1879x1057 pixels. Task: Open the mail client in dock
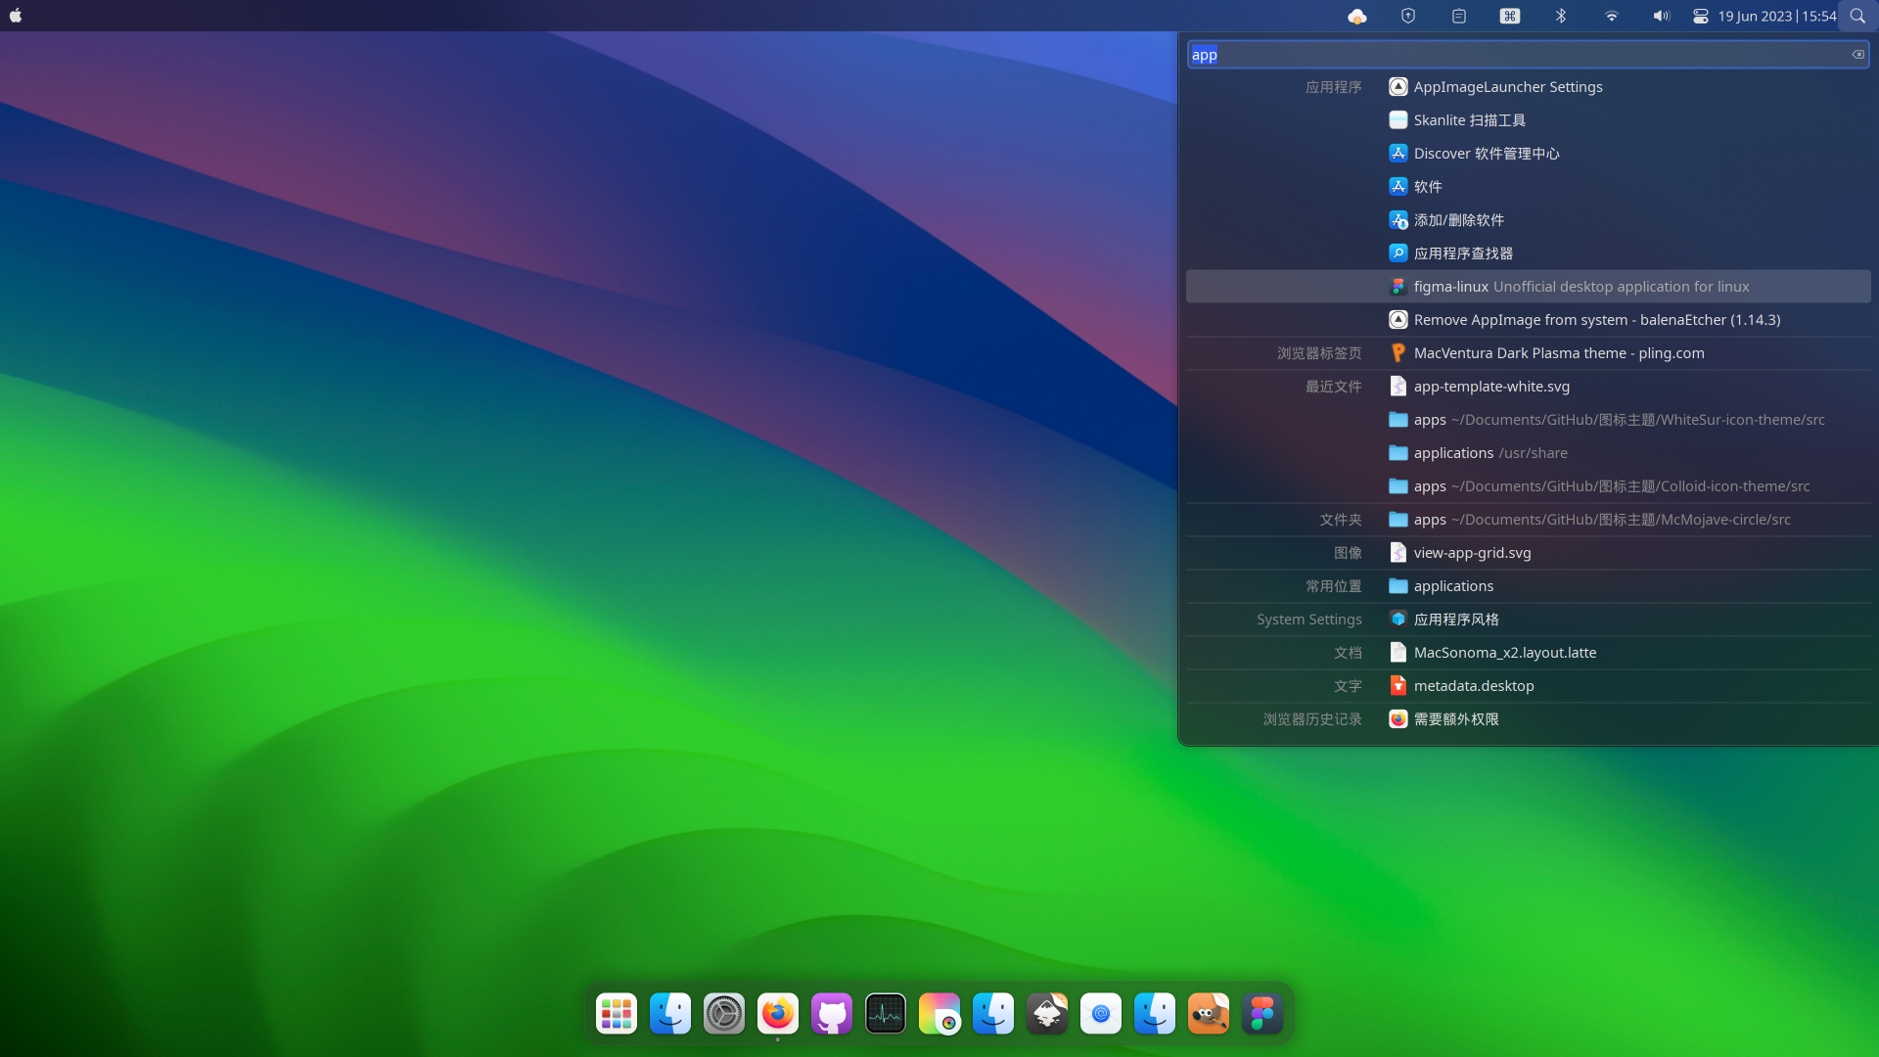[x=1101, y=1014]
